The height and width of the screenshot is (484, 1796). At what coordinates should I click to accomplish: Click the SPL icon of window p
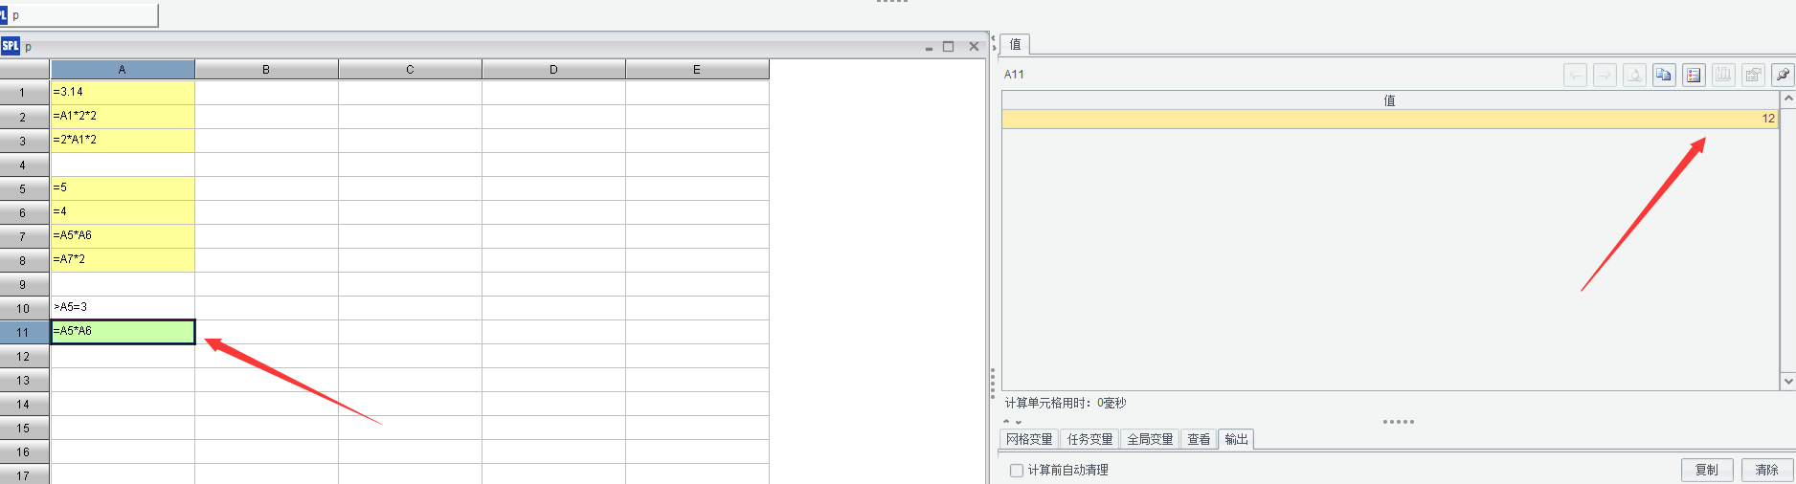pyautogui.click(x=11, y=46)
